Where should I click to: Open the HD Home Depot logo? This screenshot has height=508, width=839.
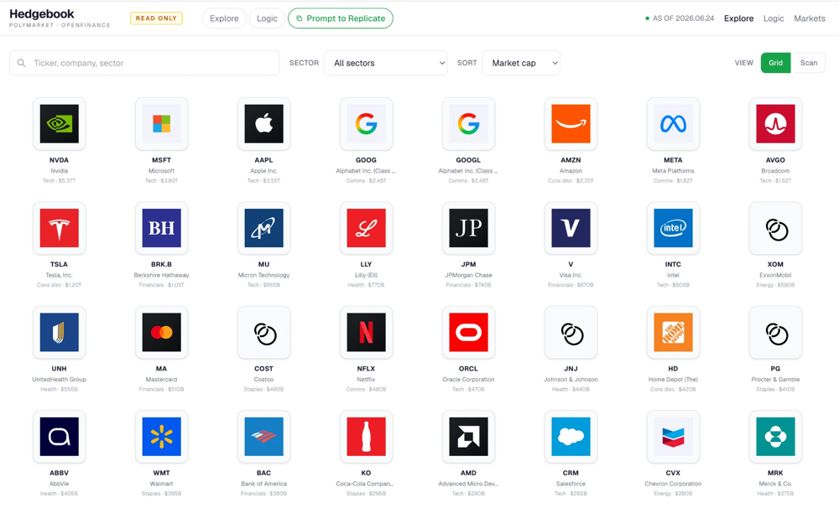click(673, 332)
